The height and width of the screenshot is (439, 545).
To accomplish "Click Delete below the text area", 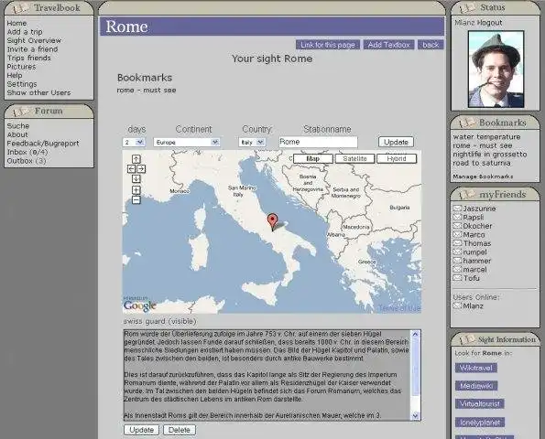I will [x=180, y=430].
